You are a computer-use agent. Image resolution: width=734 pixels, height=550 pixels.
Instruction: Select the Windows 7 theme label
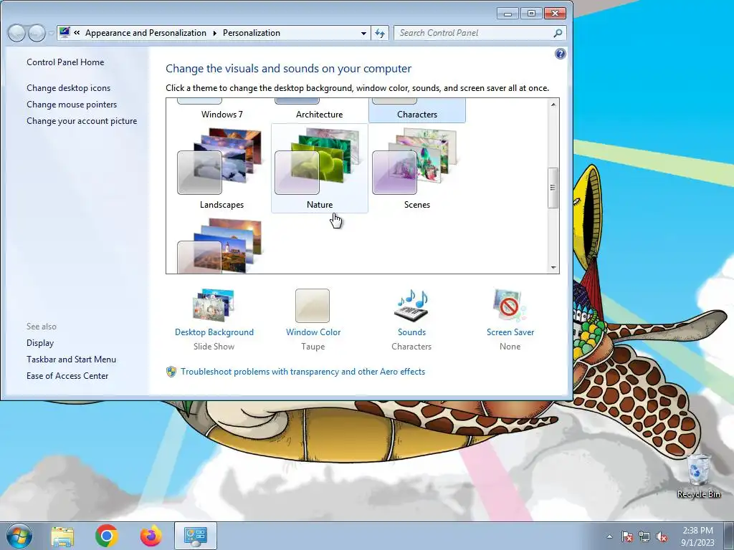[x=222, y=115]
